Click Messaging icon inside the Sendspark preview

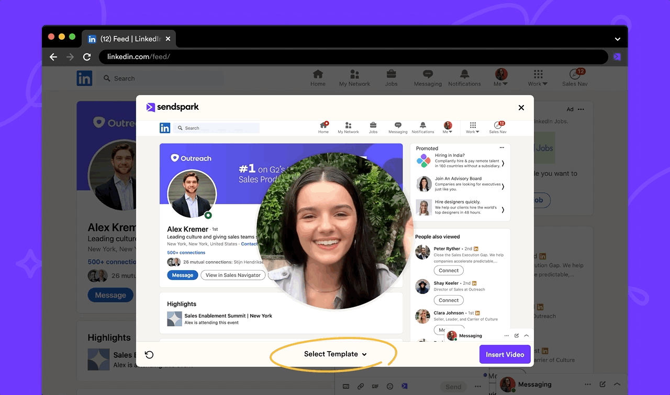398,128
